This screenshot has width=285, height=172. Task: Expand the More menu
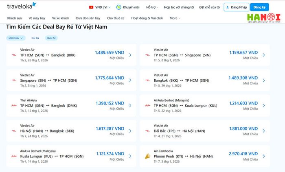[x=175, y=18]
